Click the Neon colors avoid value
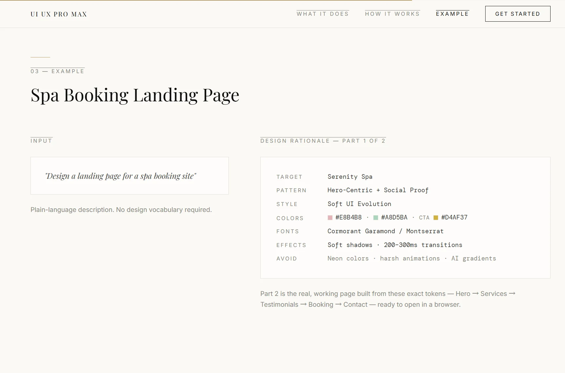 (412, 258)
